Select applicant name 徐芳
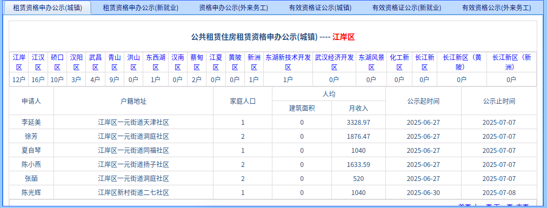The height and width of the screenshot is (208, 547). [x=31, y=137]
